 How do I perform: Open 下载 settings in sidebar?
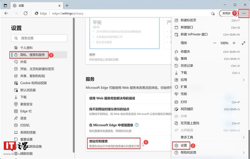(x=39, y=97)
